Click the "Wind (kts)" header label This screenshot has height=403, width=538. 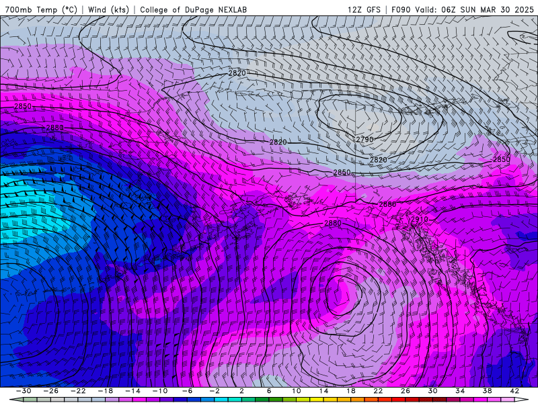point(108,9)
